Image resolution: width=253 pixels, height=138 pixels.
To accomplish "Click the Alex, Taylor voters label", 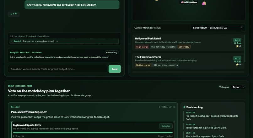I will [165, 136].
